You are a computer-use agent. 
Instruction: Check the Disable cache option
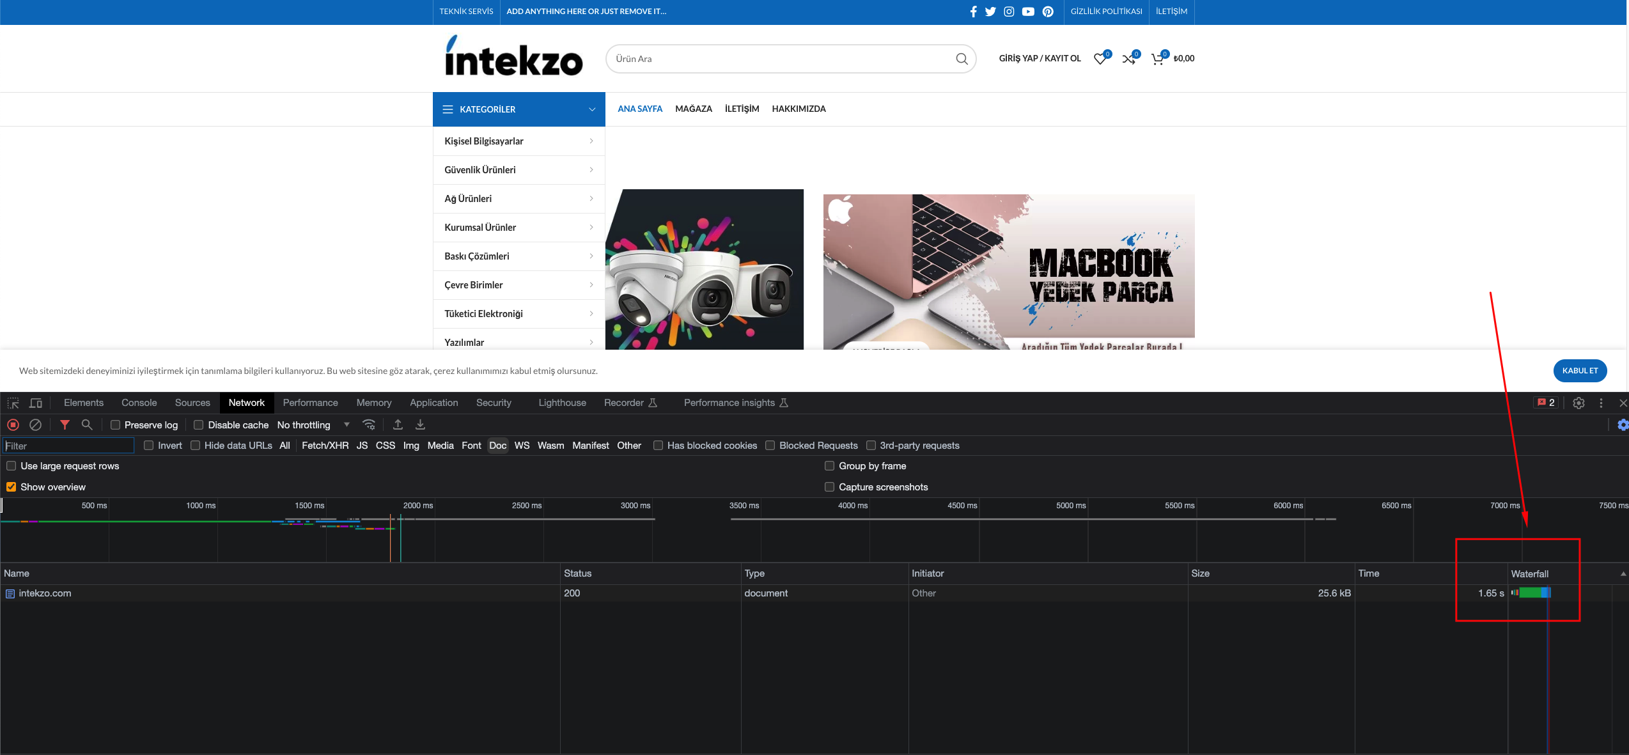coord(199,424)
